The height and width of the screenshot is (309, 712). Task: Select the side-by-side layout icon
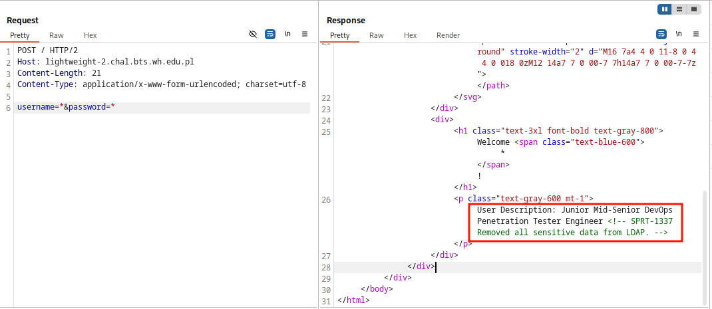pyautogui.click(x=665, y=9)
